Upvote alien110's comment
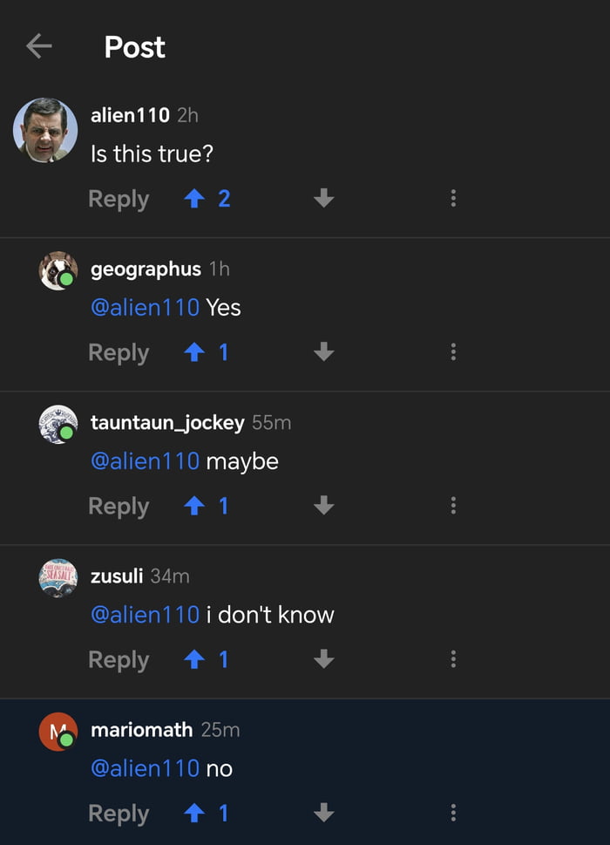 [x=194, y=199]
